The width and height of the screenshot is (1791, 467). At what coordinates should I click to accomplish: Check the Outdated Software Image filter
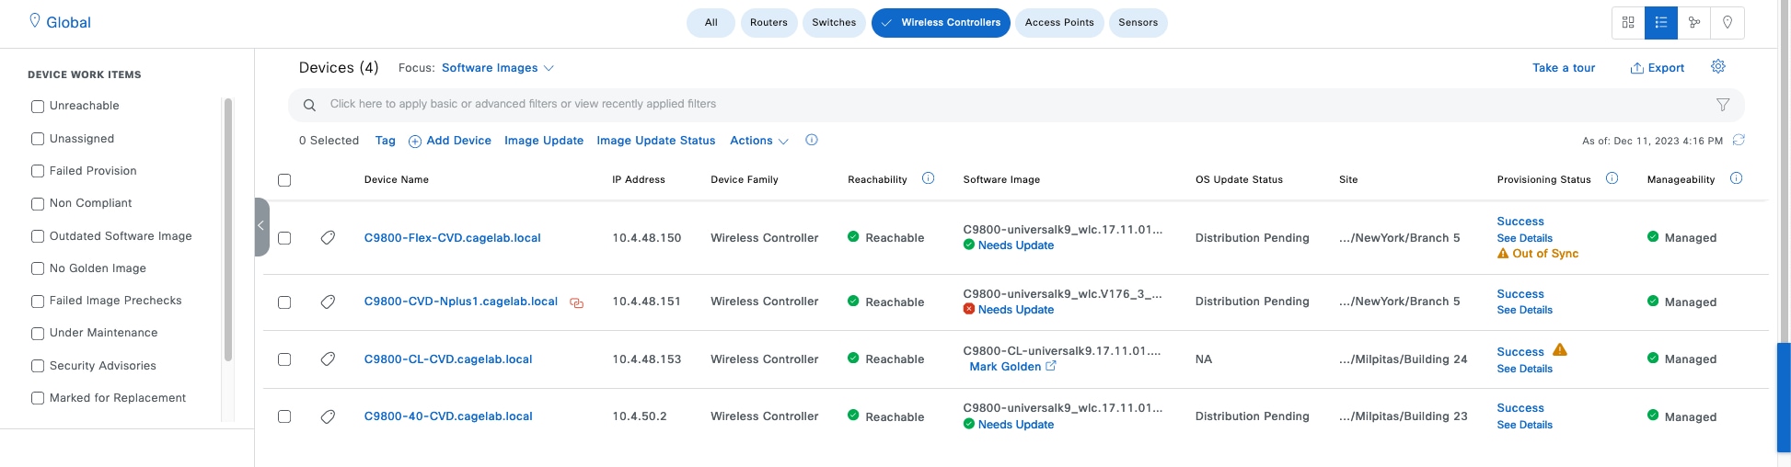tap(38, 236)
